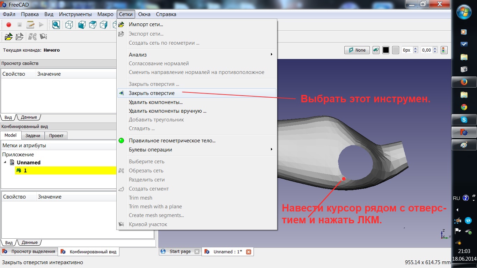Open the traffic-light icon in draft toolbar

(x=444, y=50)
